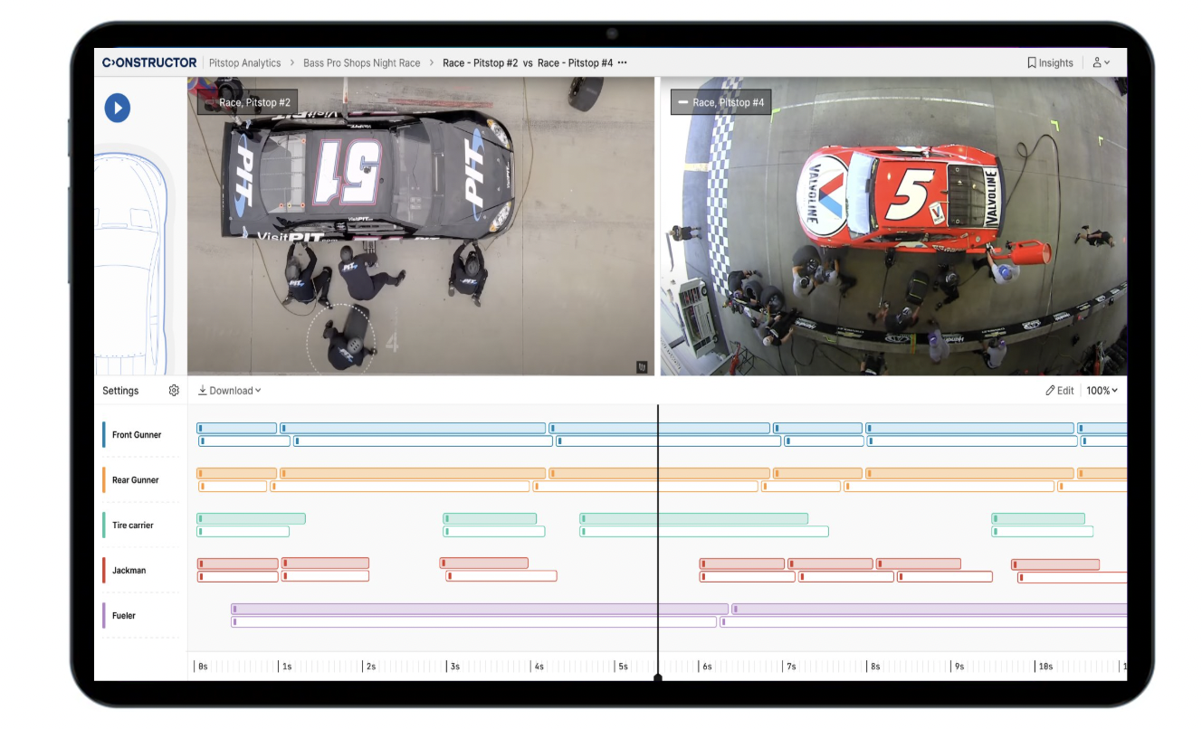Open Pitstop Analytics from the breadcrumb
Image resolution: width=1202 pixels, height=729 pixels.
[245, 62]
